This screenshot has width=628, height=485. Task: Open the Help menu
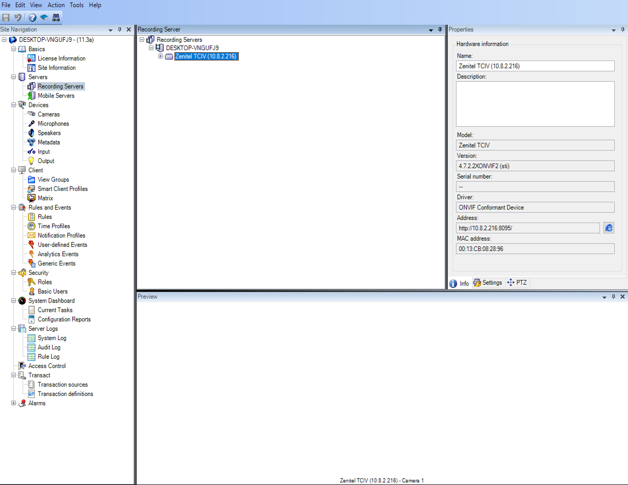[x=95, y=5]
